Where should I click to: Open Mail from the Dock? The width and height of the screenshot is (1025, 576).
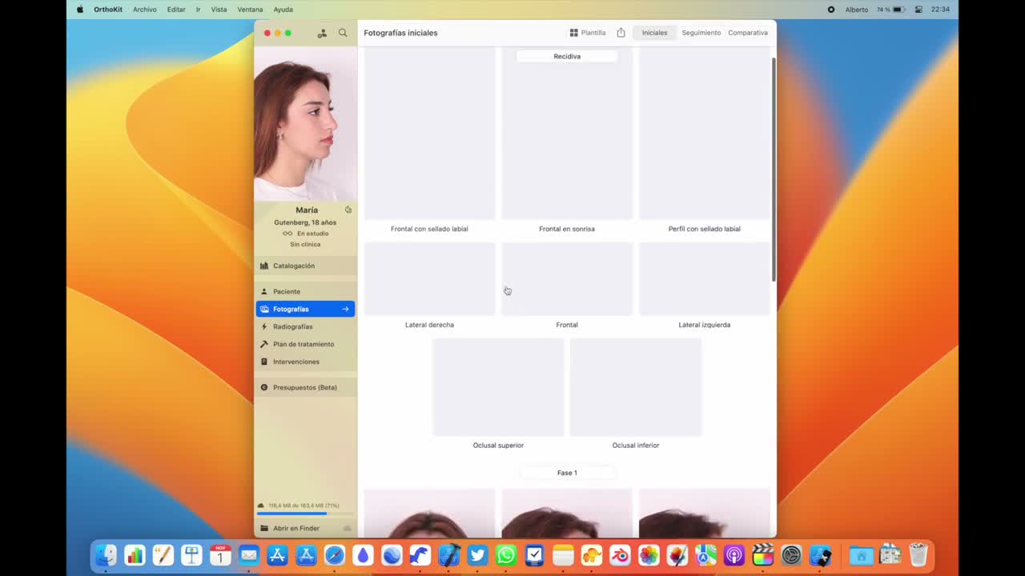(x=249, y=554)
